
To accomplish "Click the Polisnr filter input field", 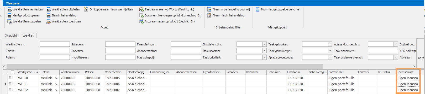I will tap(55, 57).
